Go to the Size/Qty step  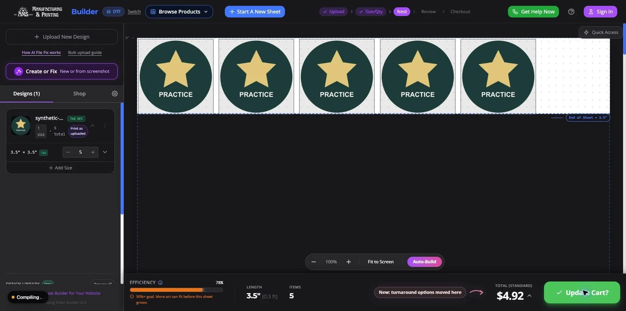(371, 12)
